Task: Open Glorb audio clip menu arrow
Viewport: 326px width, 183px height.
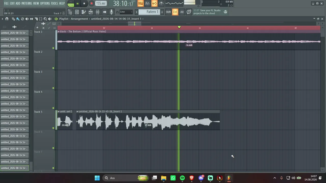Action: point(59,32)
